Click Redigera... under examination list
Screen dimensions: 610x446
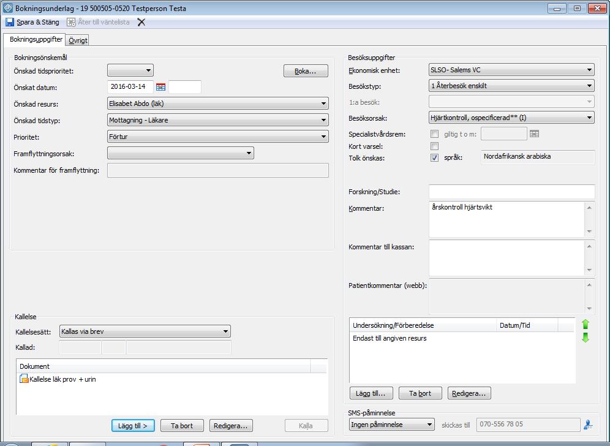tap(469, 393)
